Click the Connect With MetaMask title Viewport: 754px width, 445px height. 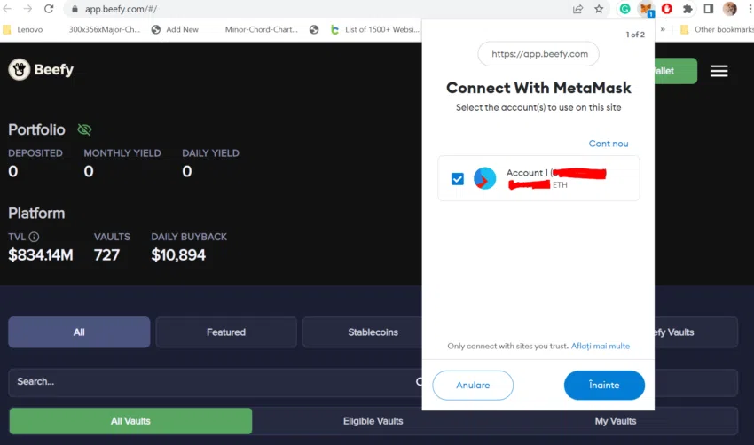pyautogui.click(x=538, y=88)
